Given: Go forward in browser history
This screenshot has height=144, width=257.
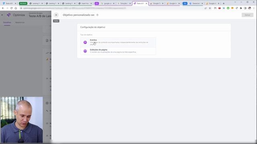Looking at the screenshot, I should [x=7, y=8].
